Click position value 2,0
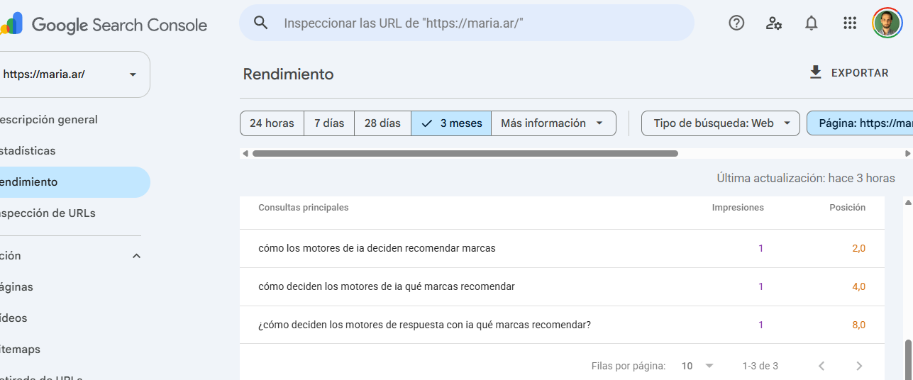This screenshot has width=913, height=380. [x=858, y=248]
